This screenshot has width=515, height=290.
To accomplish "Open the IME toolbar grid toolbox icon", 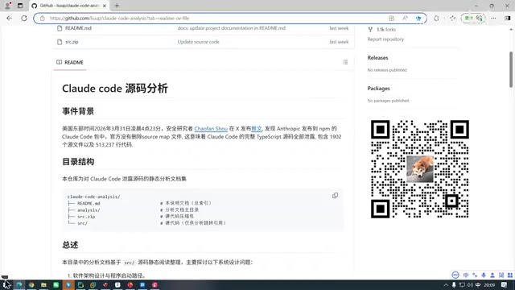I will (510, 275).
